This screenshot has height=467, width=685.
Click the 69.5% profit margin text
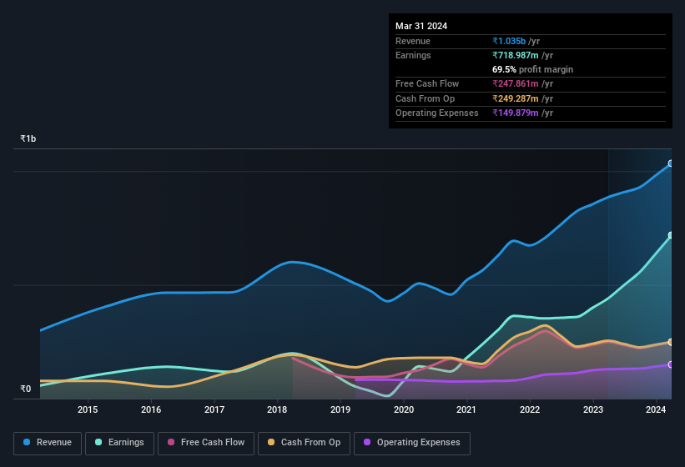532,69
